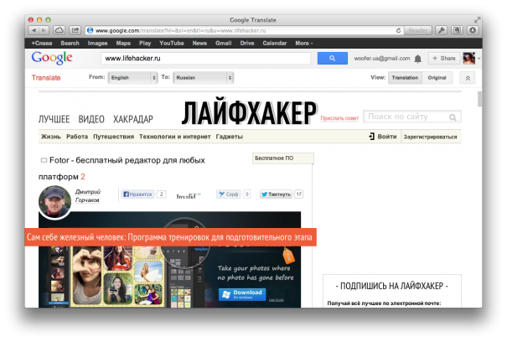Screen dimensions: 507x342
Task: Click the Download for Windows button in image
Action: tap(242, 294)
